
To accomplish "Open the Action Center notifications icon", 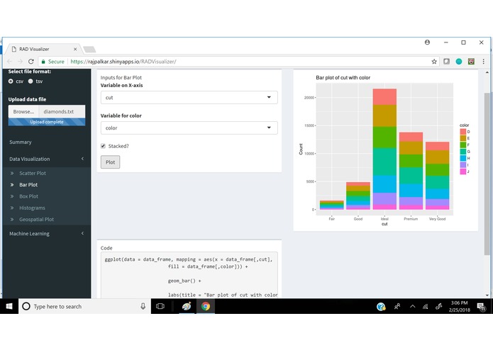I will tap(482, 306).
